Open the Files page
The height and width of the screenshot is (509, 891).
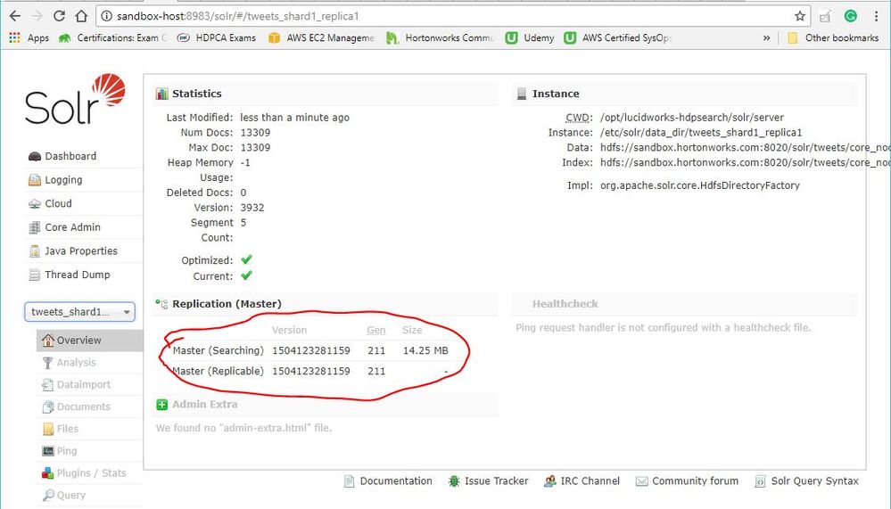click(67, 429)
